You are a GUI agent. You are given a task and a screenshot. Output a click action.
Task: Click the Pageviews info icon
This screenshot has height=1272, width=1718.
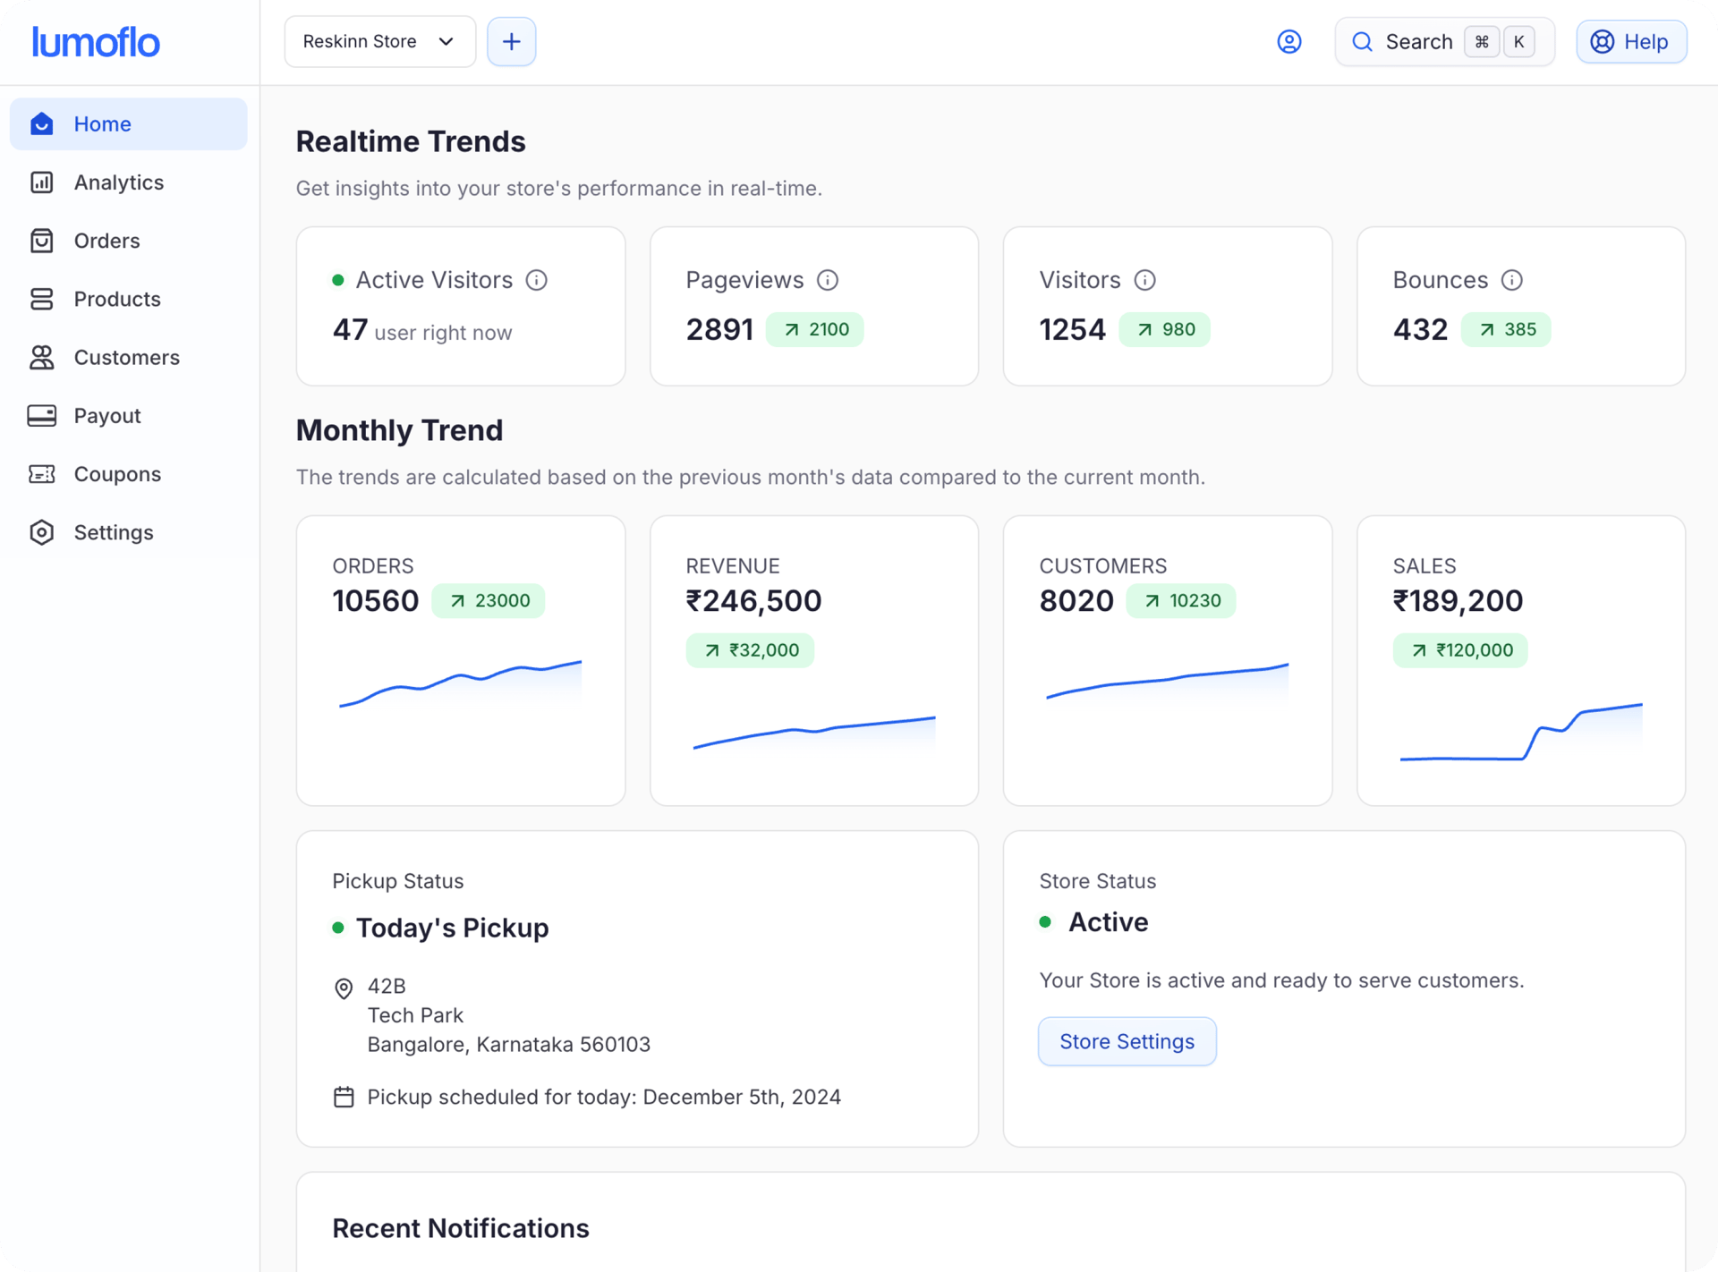tap(828, 280)
